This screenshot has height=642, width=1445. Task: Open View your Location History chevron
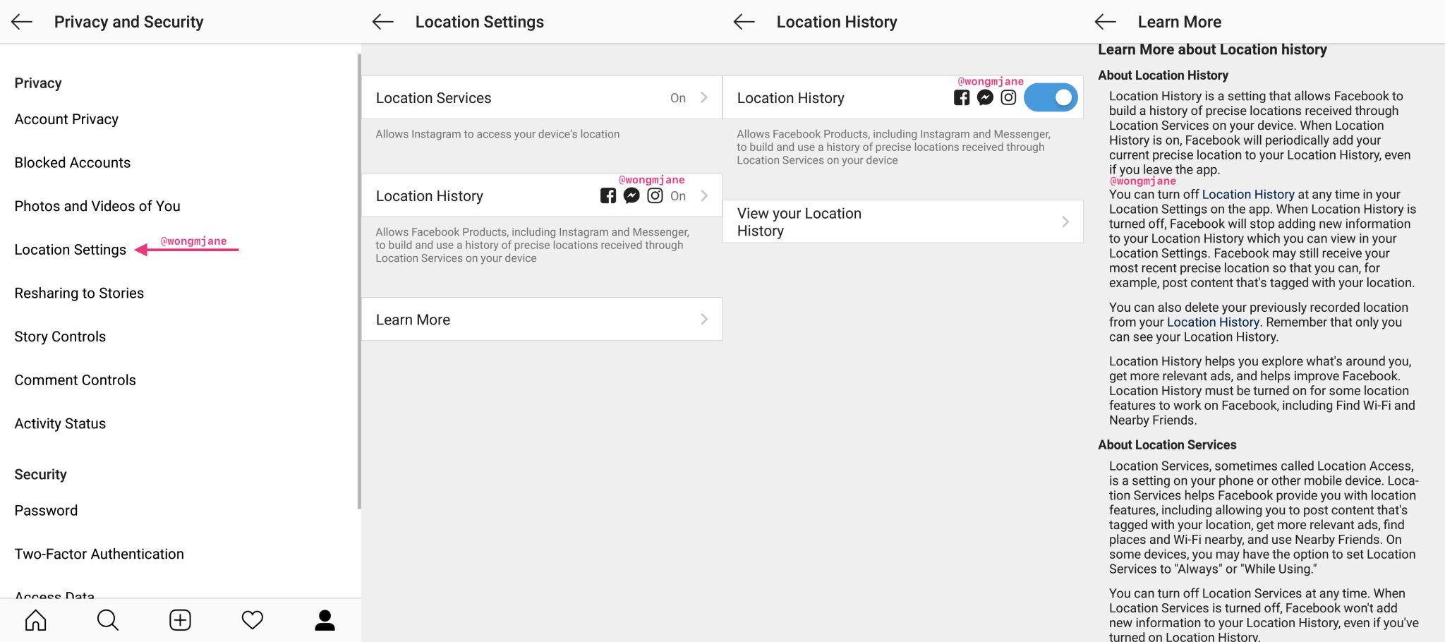tap(1065, 222)
